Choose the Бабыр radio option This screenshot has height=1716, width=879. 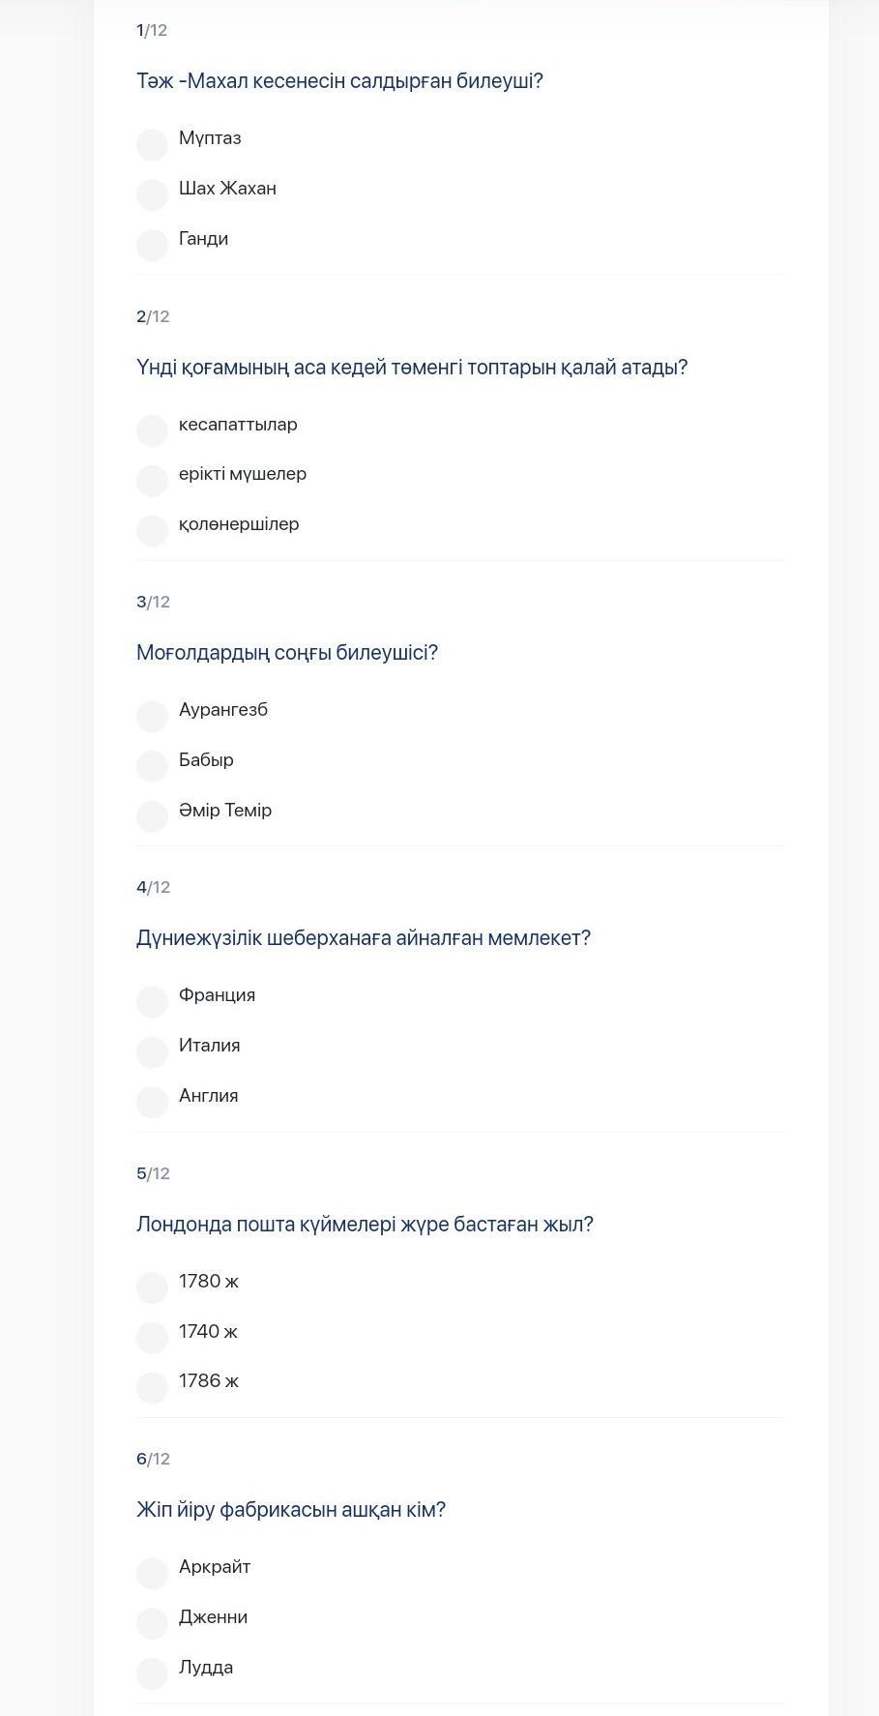coord(152,766)
